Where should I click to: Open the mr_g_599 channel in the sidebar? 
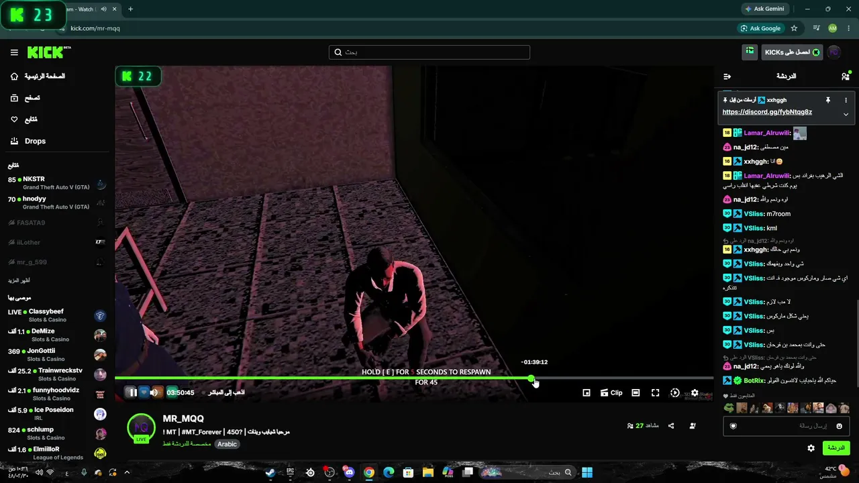click(57, 262)
